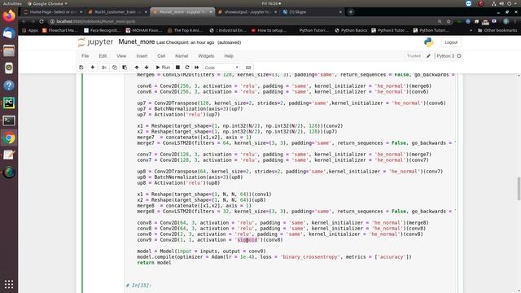Open the Google Chrome app menu

(x=47, y=3)
